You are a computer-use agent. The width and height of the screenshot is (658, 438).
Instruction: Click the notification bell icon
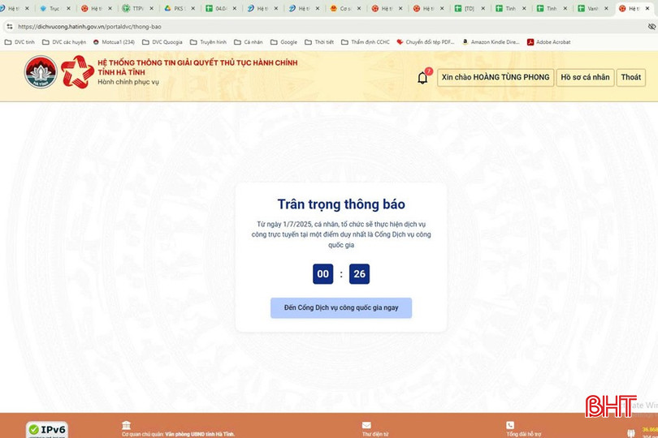(x=422, y=78)
